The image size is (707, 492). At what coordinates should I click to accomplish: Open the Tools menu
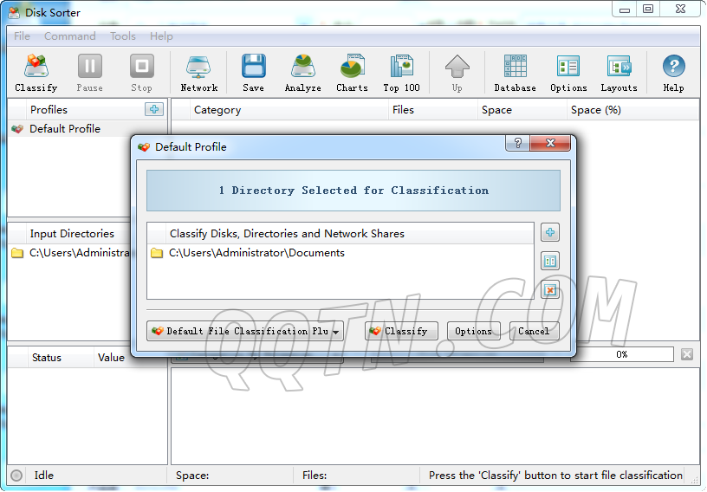122,36
